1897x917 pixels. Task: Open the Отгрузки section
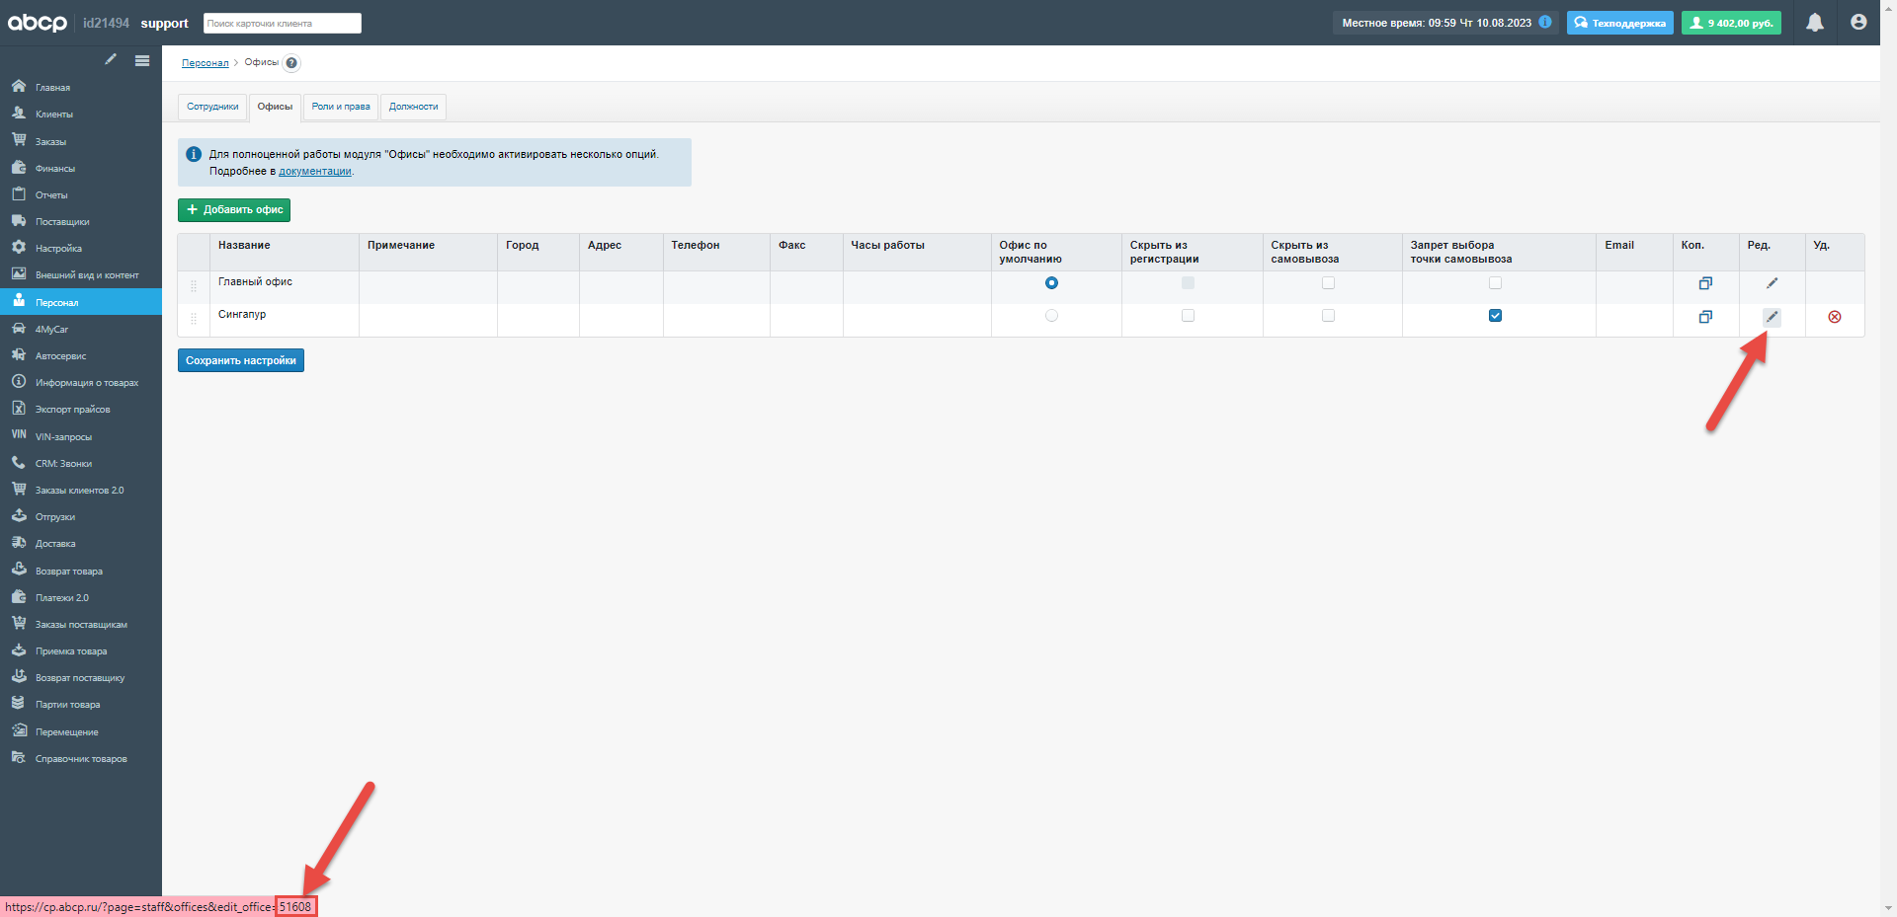click(81, 517)
